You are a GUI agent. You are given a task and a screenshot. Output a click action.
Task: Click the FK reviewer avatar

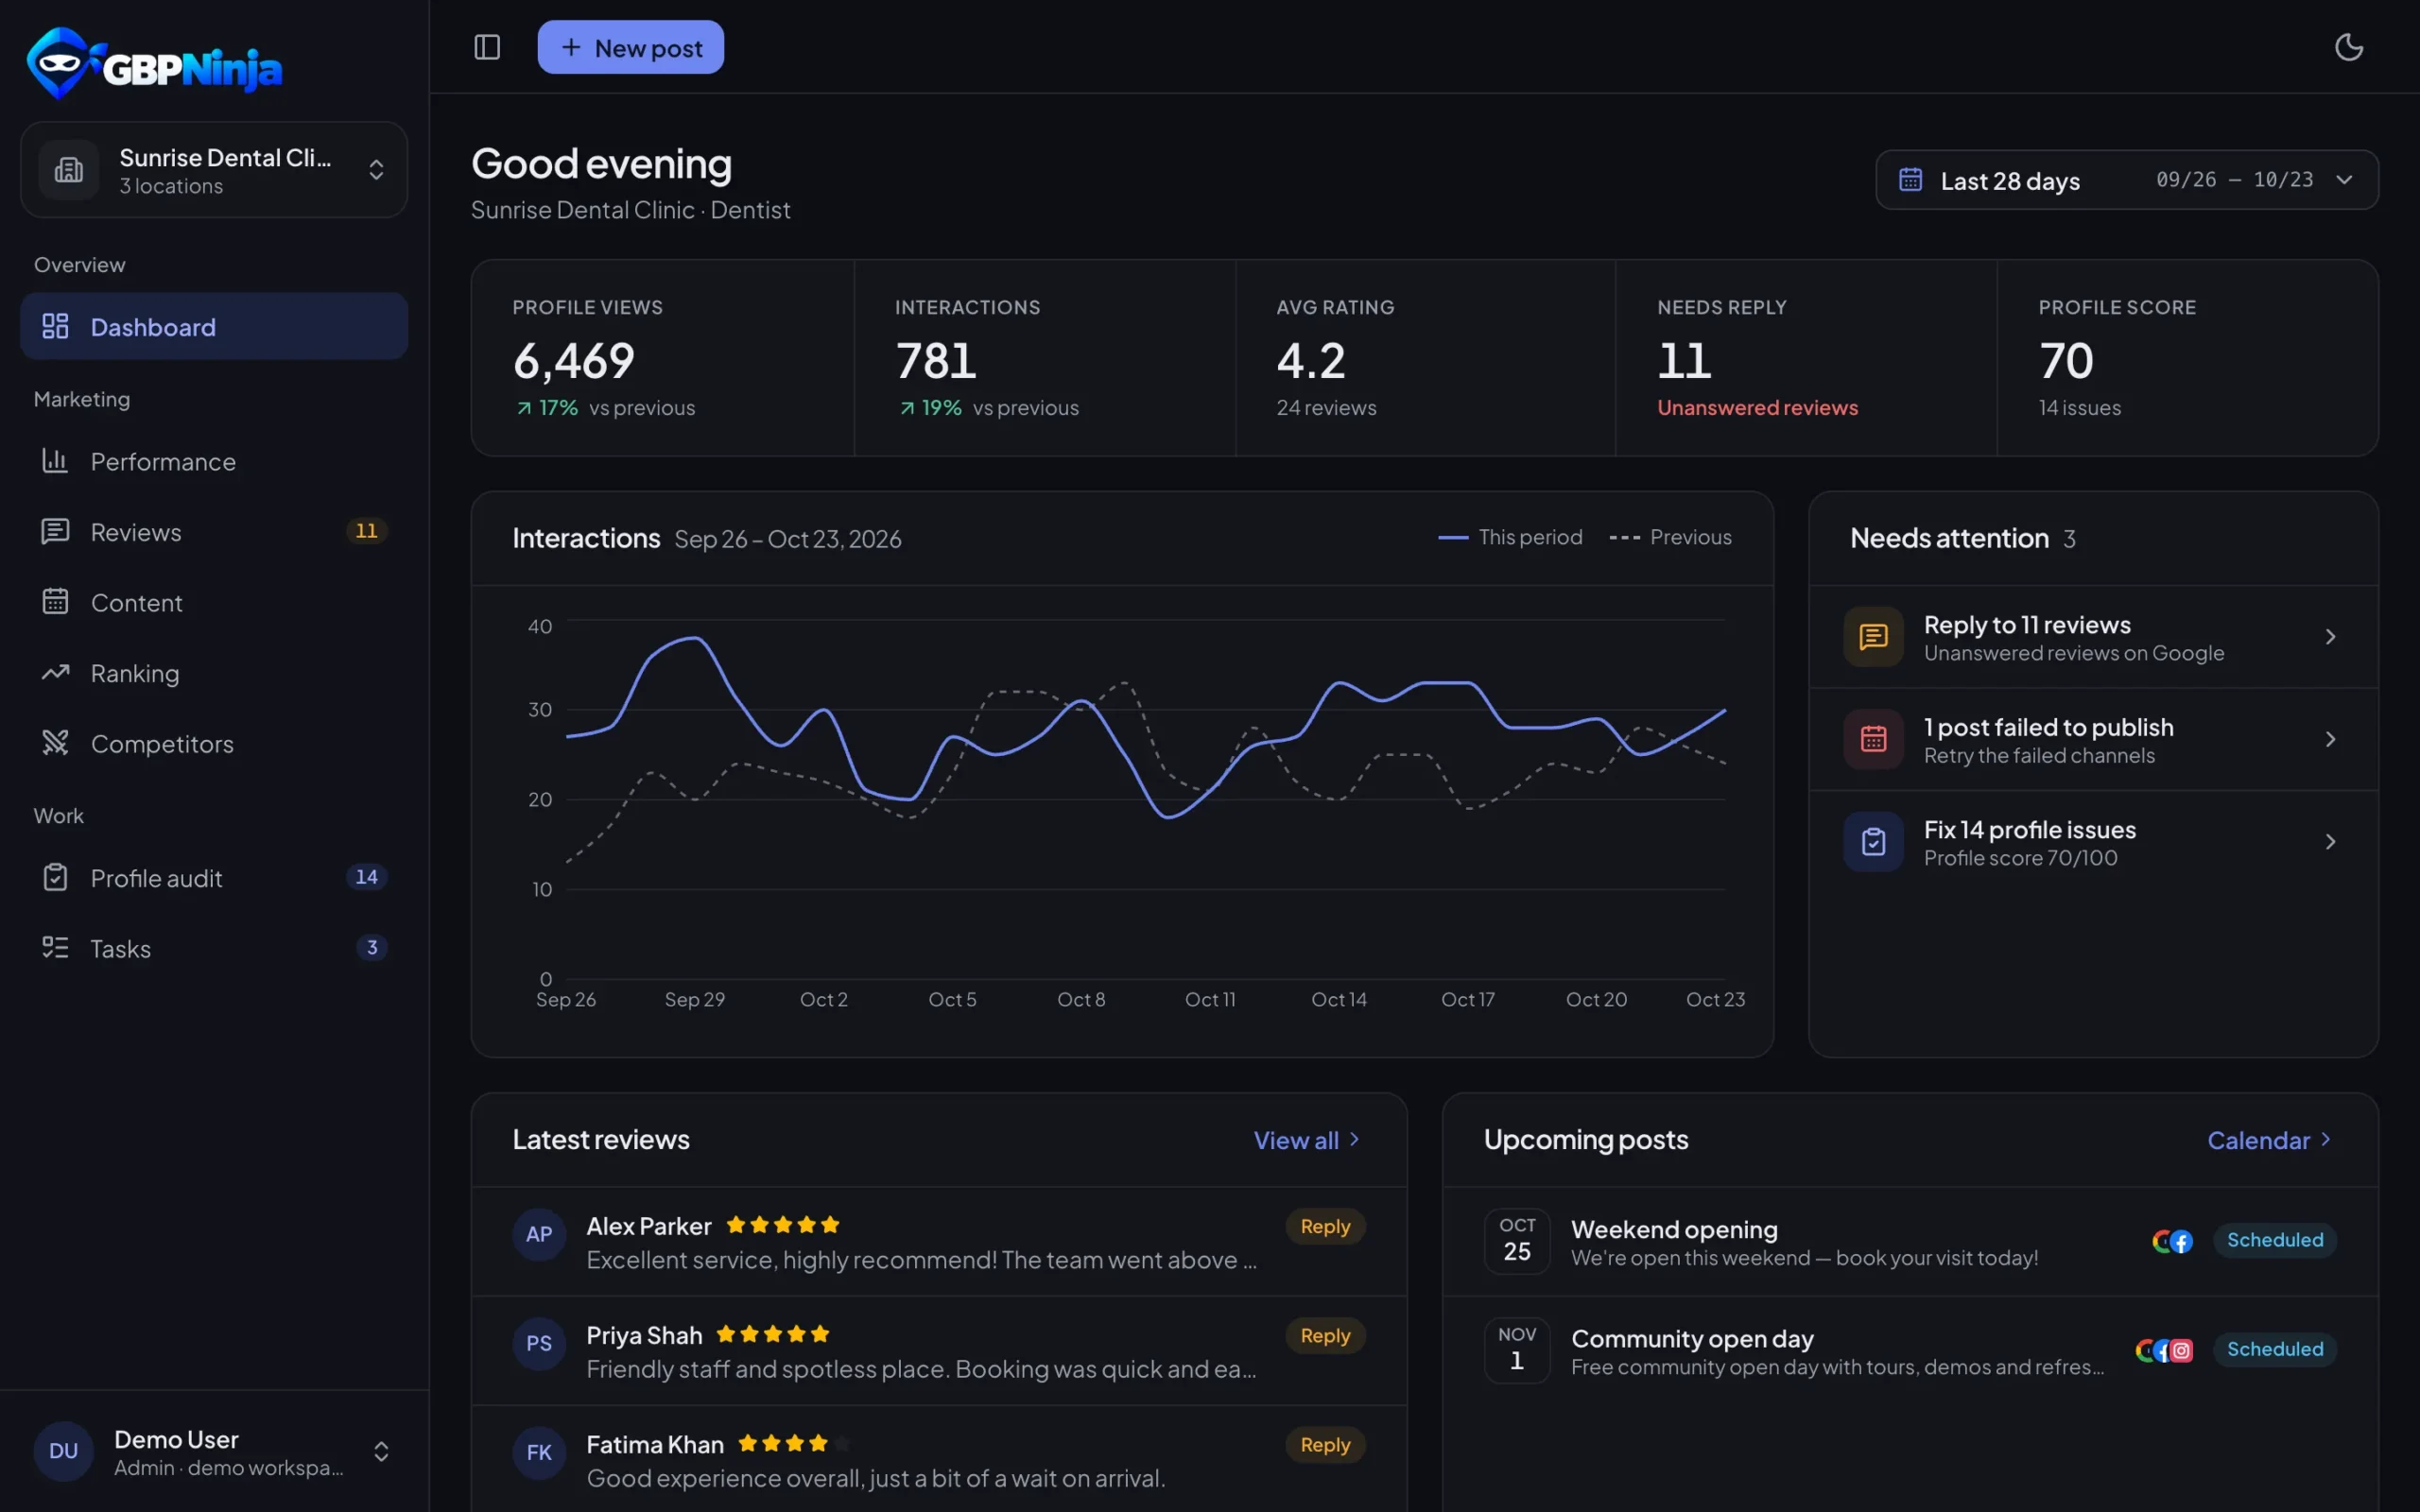tap(539, 1453)
